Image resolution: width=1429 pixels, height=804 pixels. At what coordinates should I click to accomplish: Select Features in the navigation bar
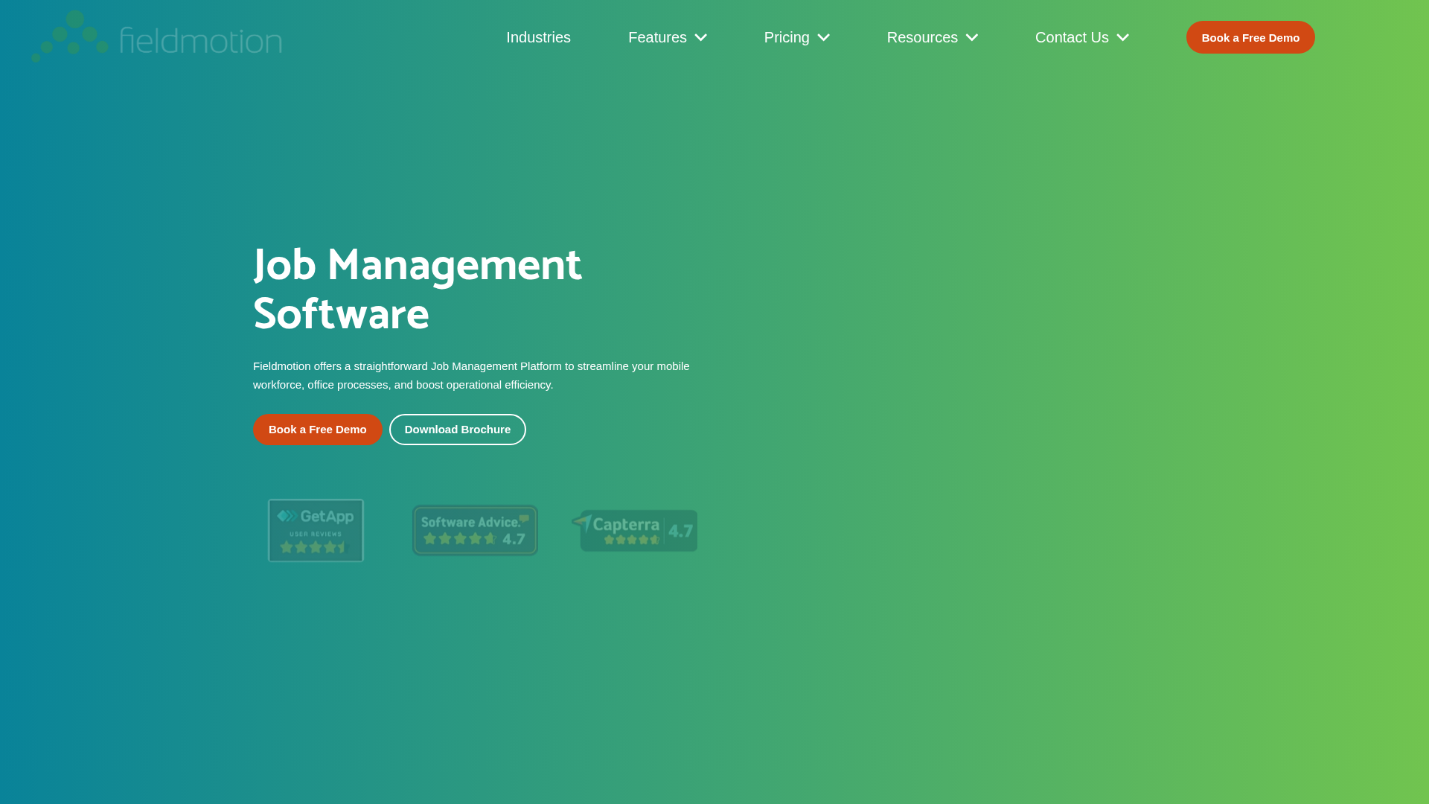(x=657, y=37)
